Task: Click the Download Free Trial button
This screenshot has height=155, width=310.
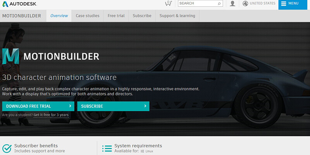Action: click(38, 106)
